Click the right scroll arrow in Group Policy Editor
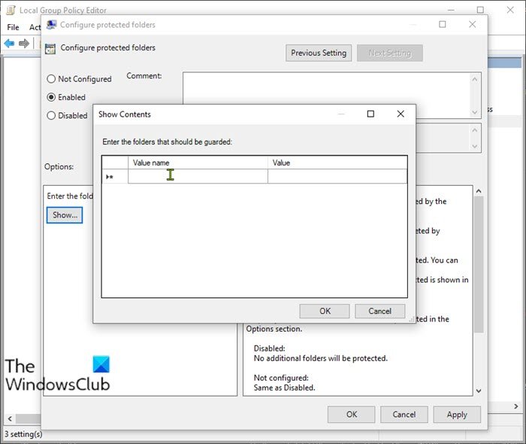This screenshot has height=444, width=526. tap(516, 406)
